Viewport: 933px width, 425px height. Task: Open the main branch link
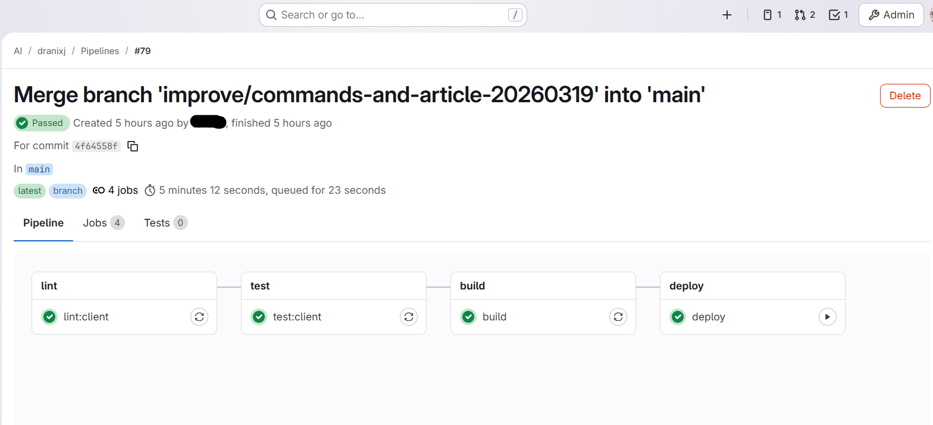[39, 169]
